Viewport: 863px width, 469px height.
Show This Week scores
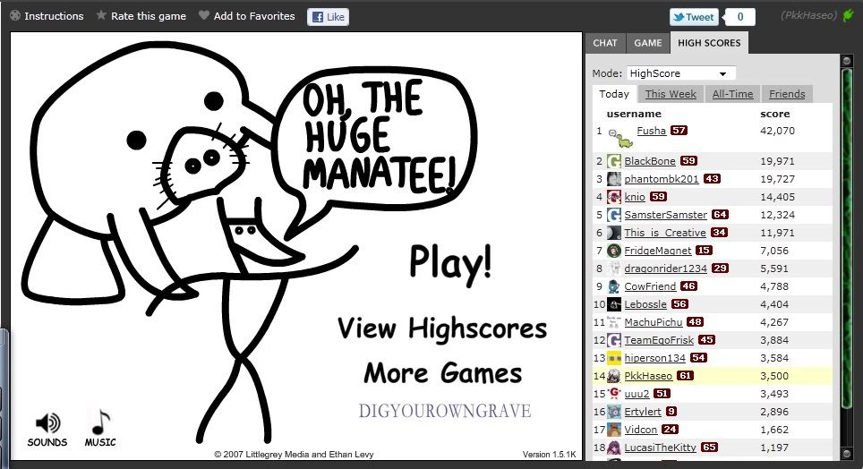[x=671, y=94]
